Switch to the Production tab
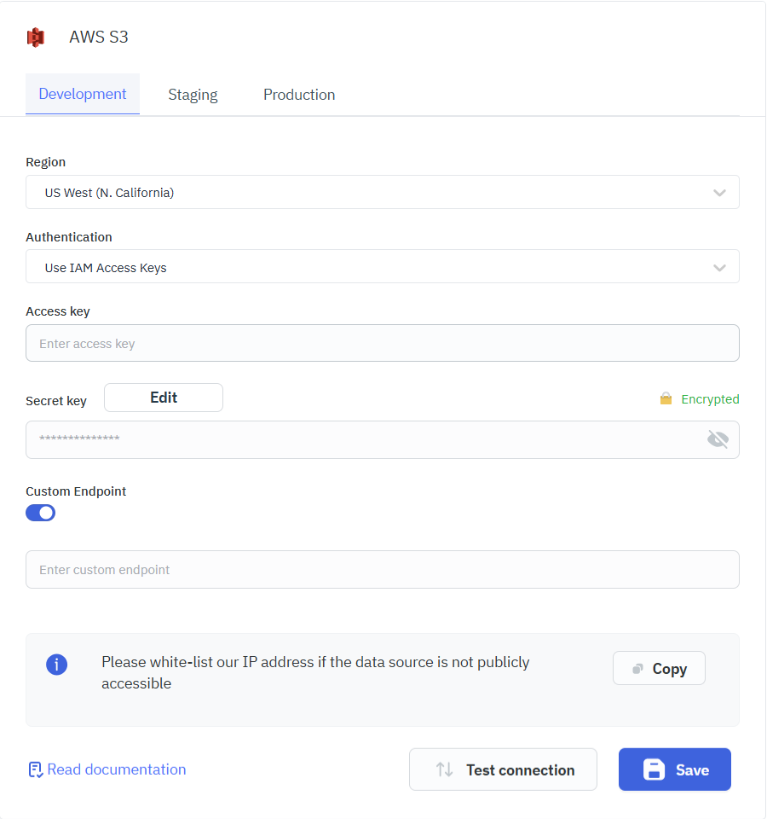This screenshot has width=767, height=819. point(299,94)
